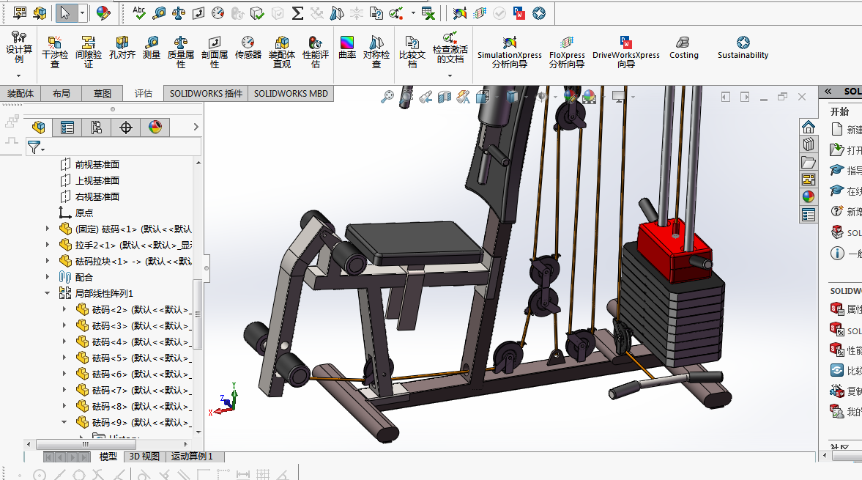Switch to the SOLIDWORKS MBD tab

(291, 94)
